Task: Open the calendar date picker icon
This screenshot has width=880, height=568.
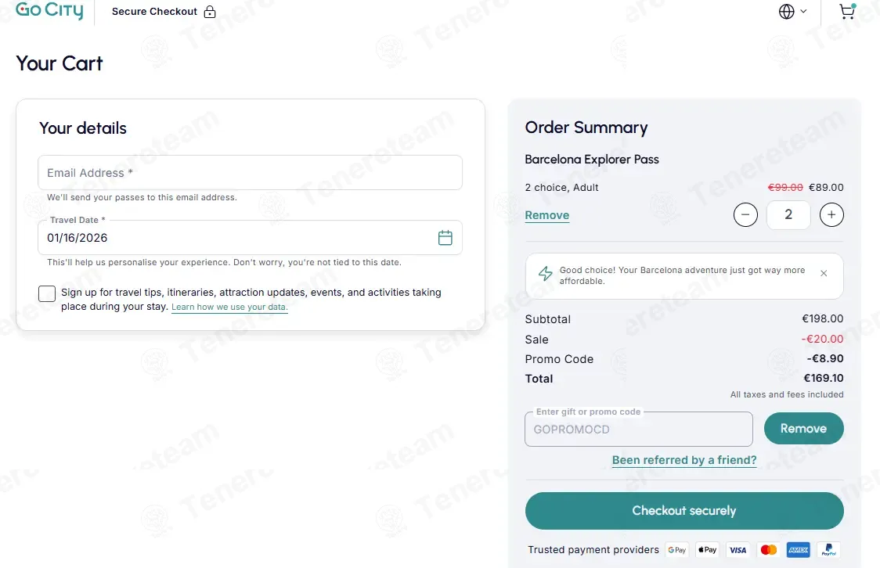Action: point(445,238)
